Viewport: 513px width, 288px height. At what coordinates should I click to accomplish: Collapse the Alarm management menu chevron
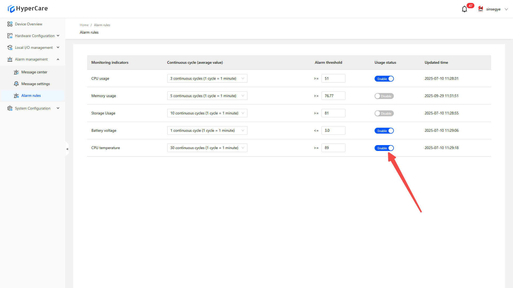click(x=58, y=59)
